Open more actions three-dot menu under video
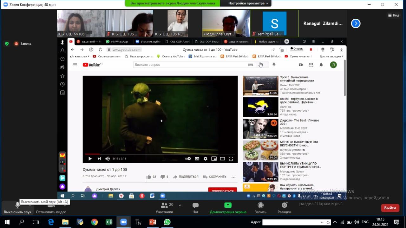The width and height of the screenshot is (406, 228). (x=233, y=177)
